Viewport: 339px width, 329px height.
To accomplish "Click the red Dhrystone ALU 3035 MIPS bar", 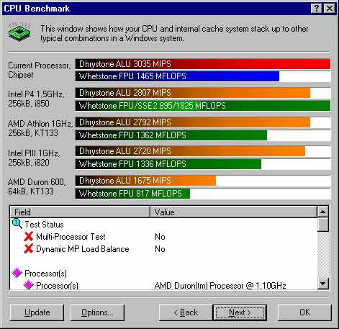I will 203,64.
